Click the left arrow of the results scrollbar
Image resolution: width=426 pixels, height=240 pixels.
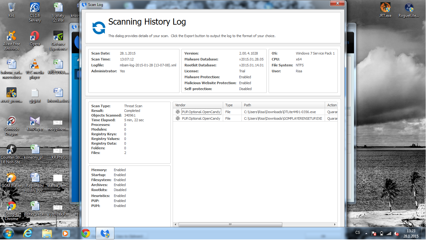point(176,224)
